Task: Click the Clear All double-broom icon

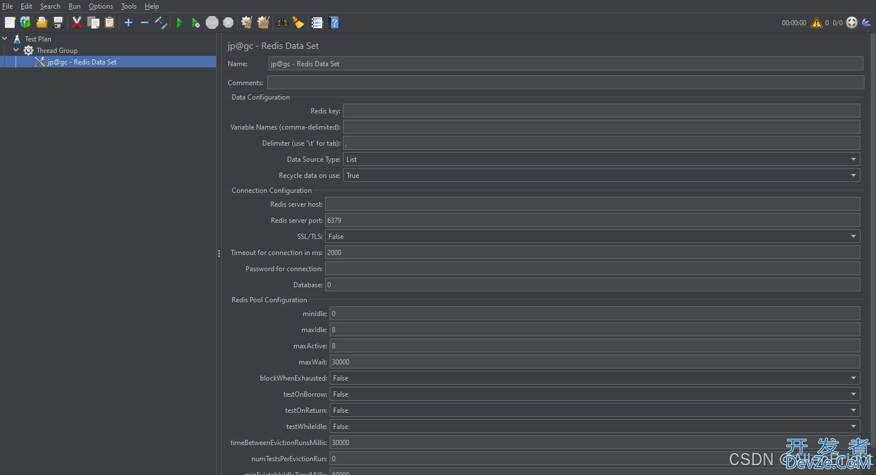Action: (x=263, y=22)
